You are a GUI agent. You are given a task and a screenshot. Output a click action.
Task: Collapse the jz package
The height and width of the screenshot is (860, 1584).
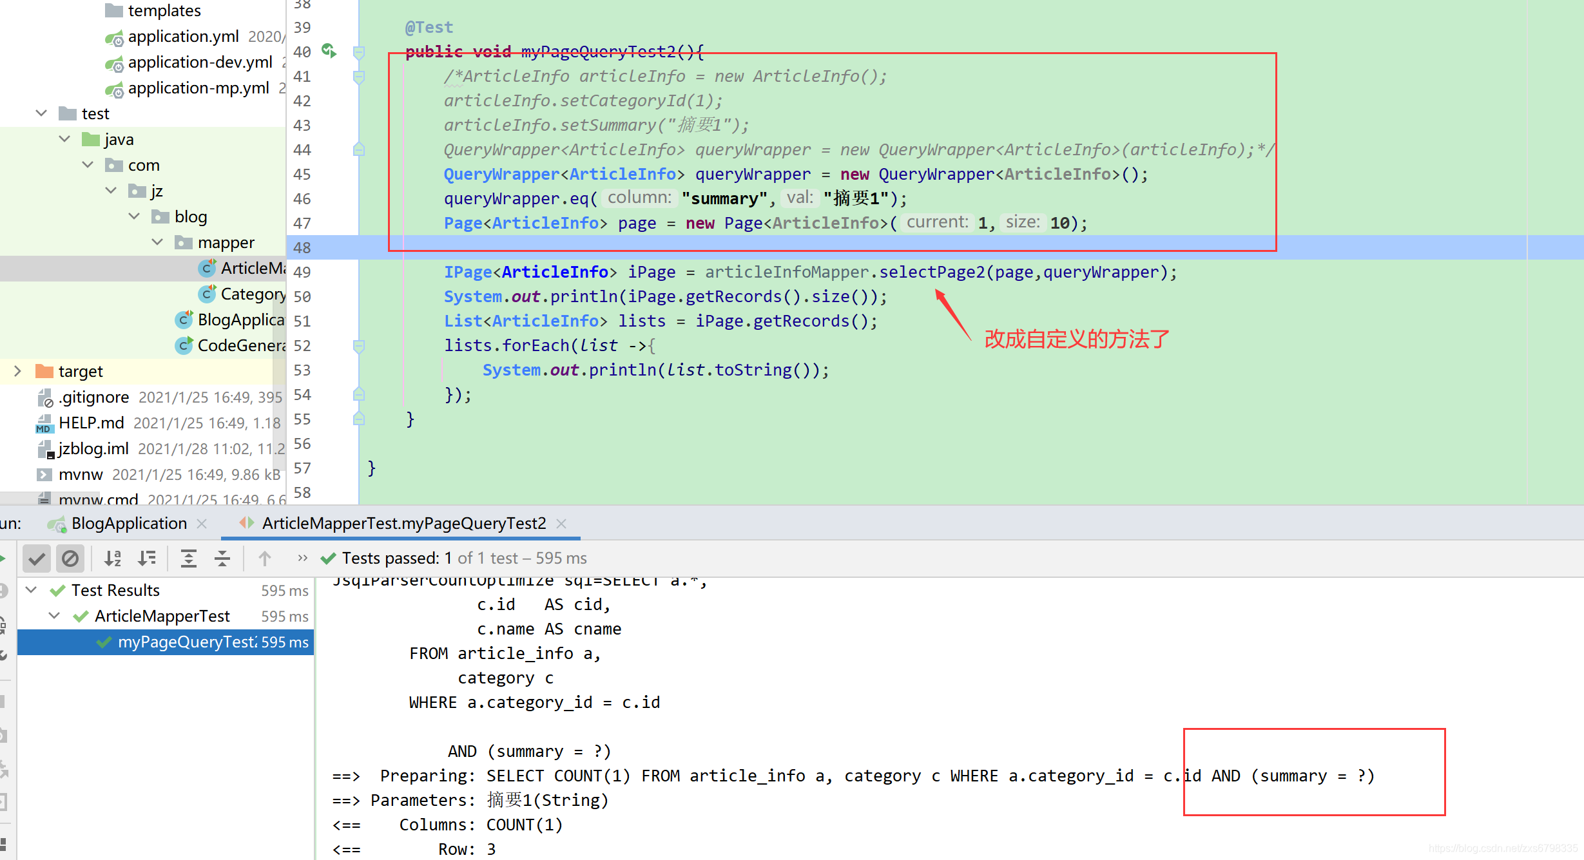pos(111,191)
